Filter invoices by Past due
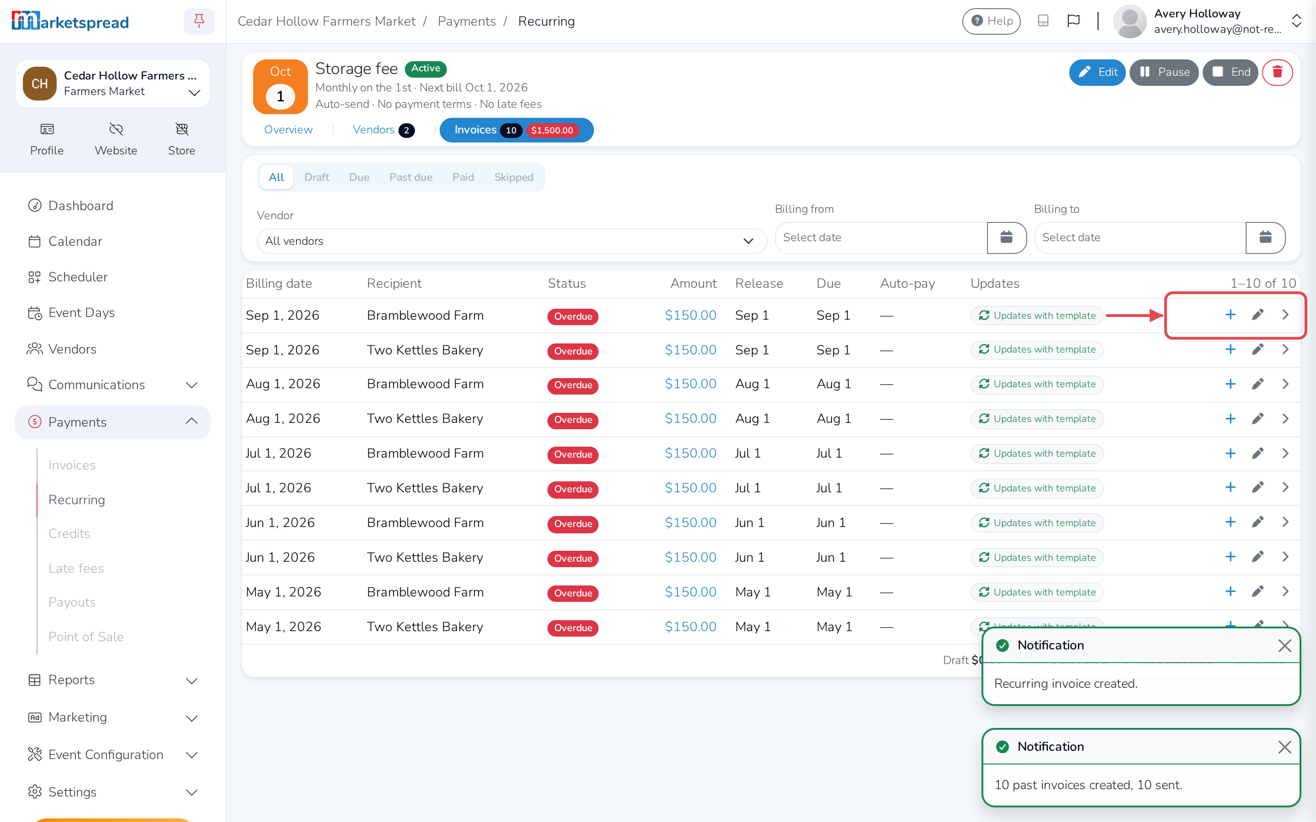Image resolution: width=1316 pixels, height=822 pixels. click(411, 177)
